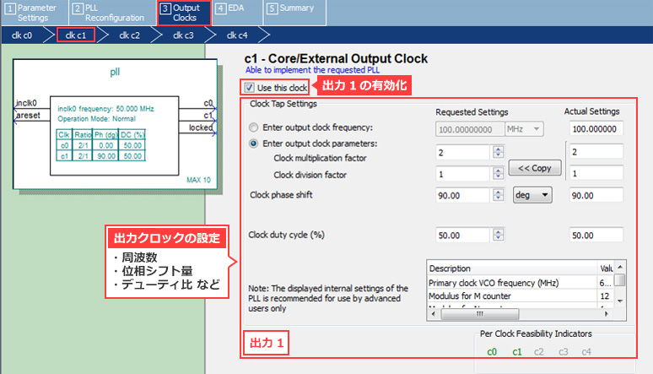Click the description table vertical scroll down arrow
This screenshot has width=653, height=374.
[x=620, y=300]
